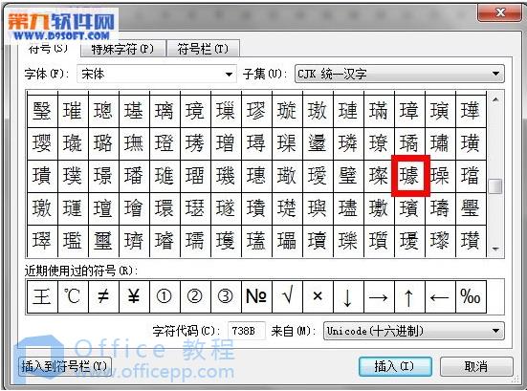
Task: Choose the 璇 character in the grid
Action: pyautogui.click(x=287, y=111)
